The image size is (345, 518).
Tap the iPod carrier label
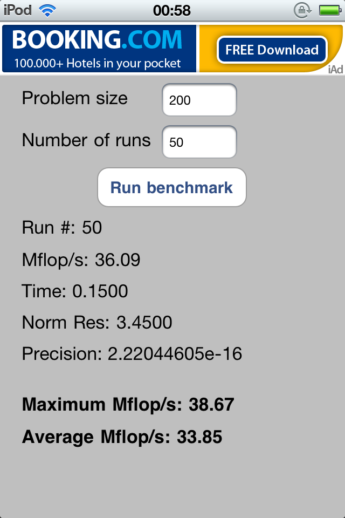pyautogui.click(x=18, y=10)
